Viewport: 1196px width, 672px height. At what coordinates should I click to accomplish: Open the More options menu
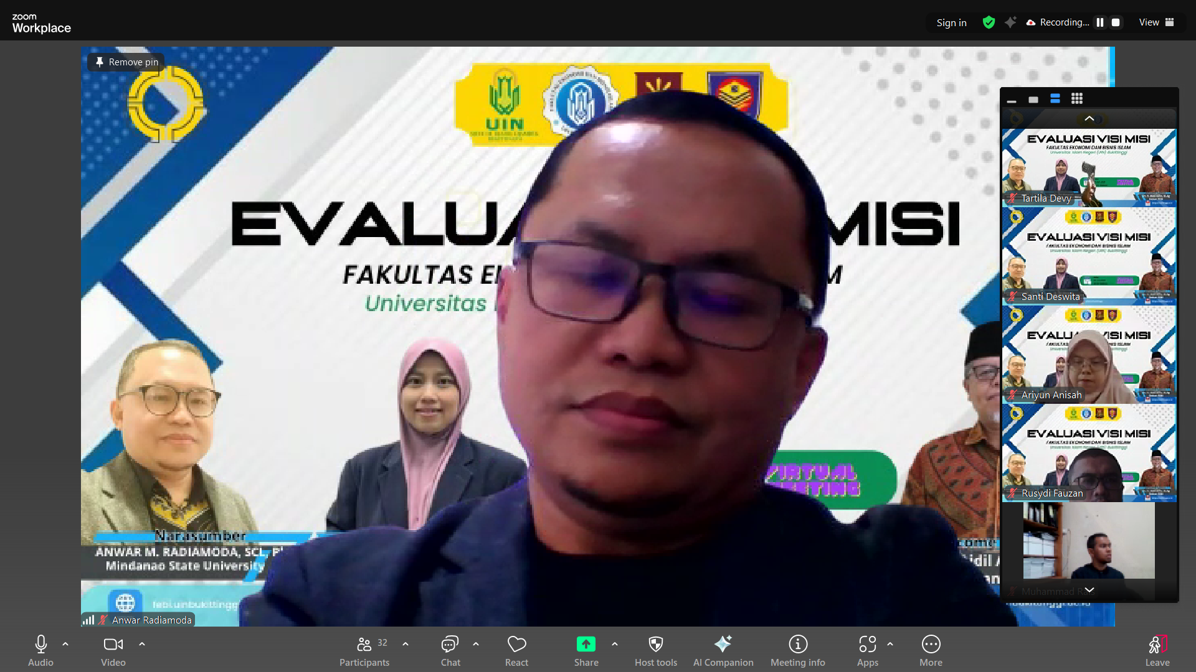pos(931,650)
